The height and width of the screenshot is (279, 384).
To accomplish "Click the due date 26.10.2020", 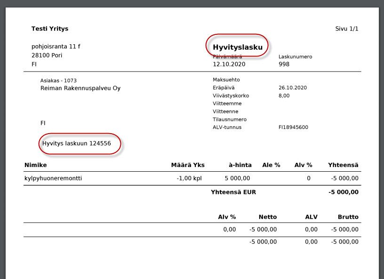I will pos(293,88).
